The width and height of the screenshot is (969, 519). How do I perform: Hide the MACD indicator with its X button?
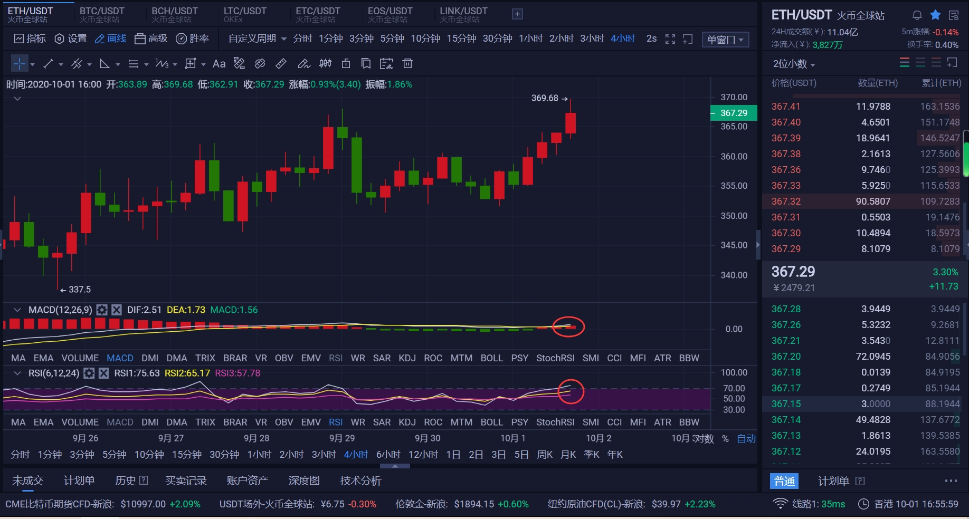117,310
